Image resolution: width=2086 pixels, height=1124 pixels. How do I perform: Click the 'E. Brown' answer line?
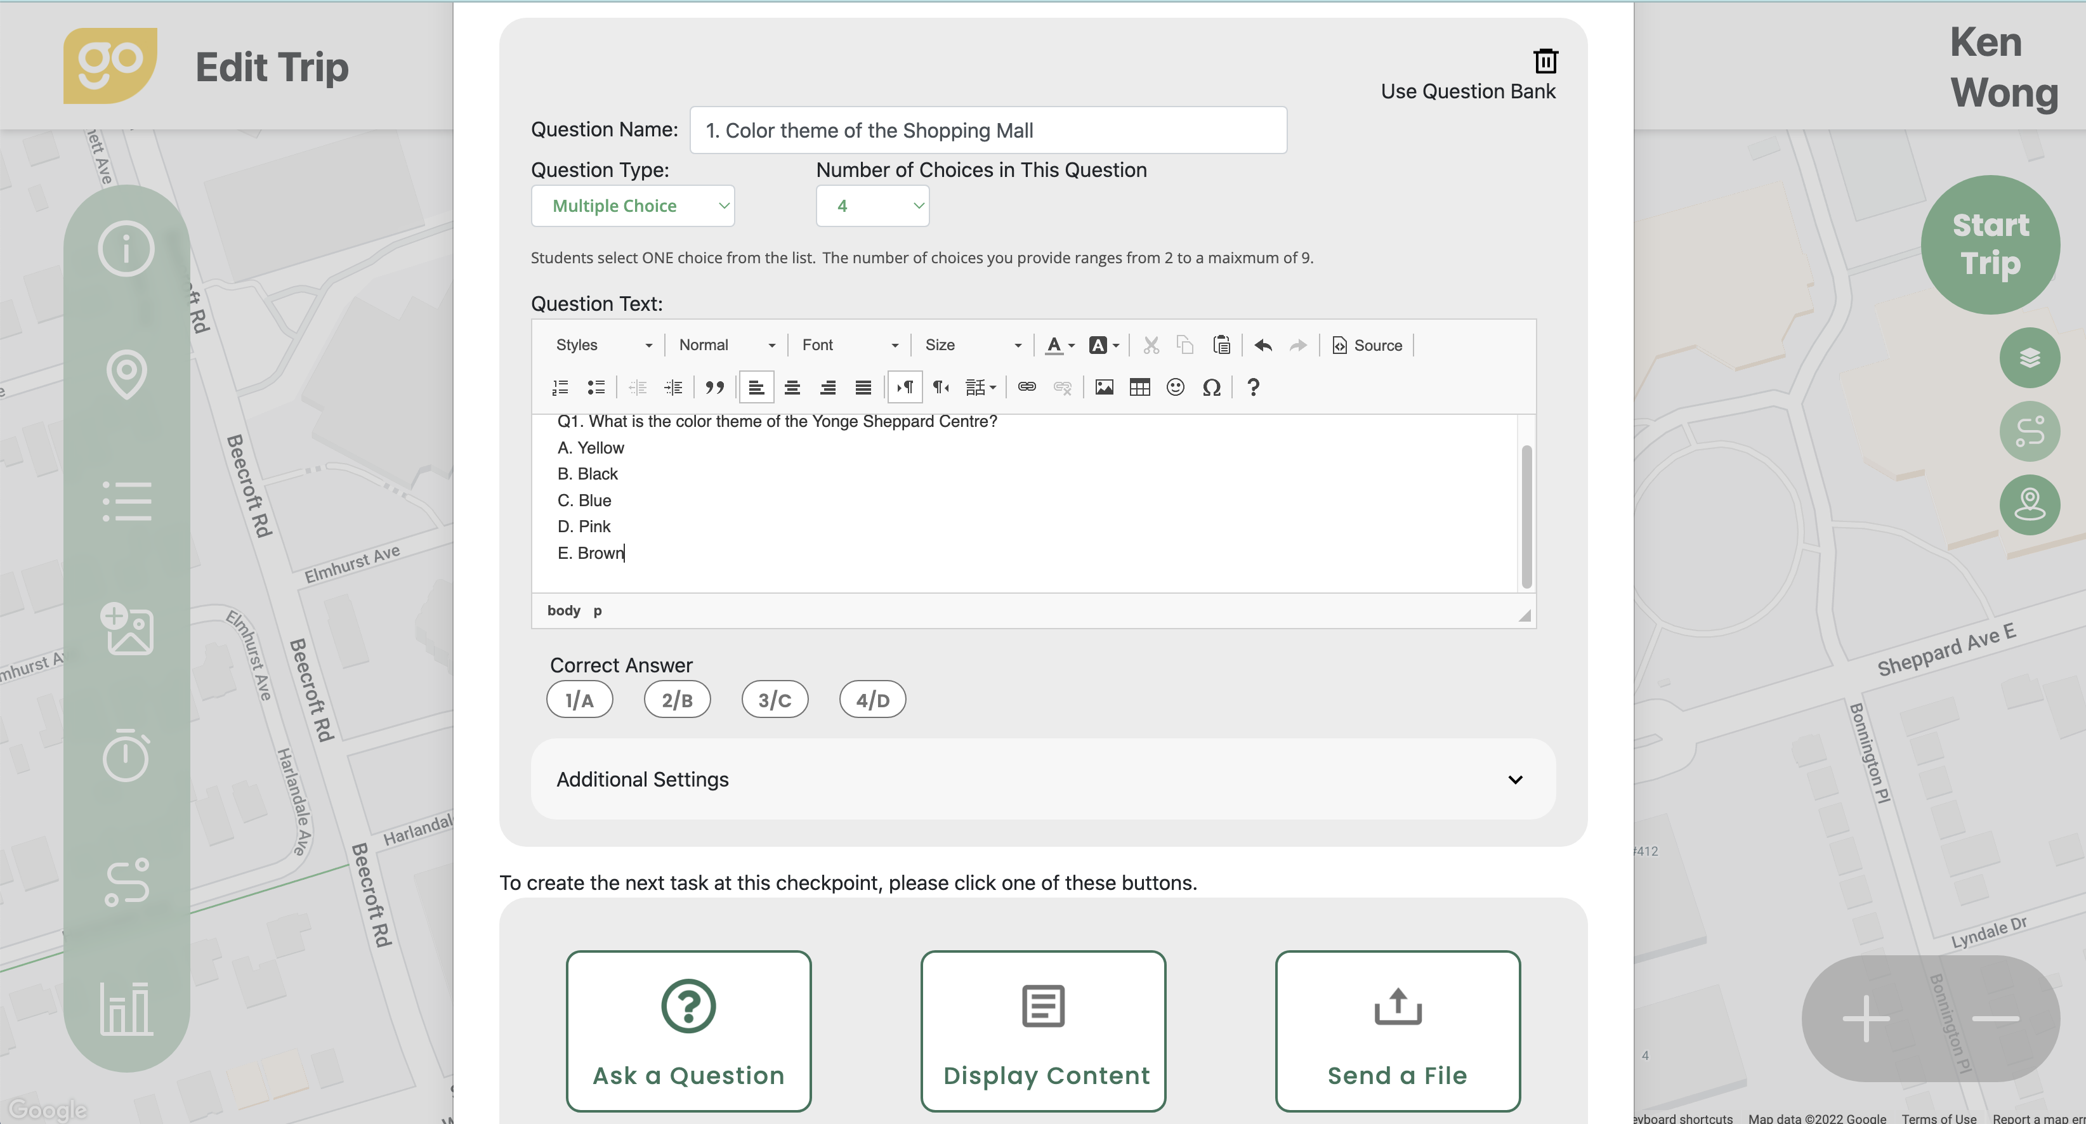pyautogui.click(x=591, y=553)
